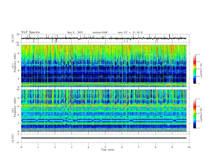Click the time axis tick label "1"
The height and width of the screenshot is (165, 213).
(38, 147)
